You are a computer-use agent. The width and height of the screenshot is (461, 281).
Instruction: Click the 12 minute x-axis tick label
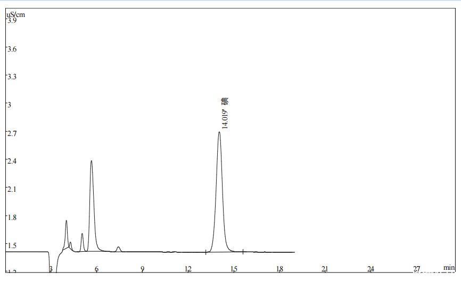[x=188, y=269]
